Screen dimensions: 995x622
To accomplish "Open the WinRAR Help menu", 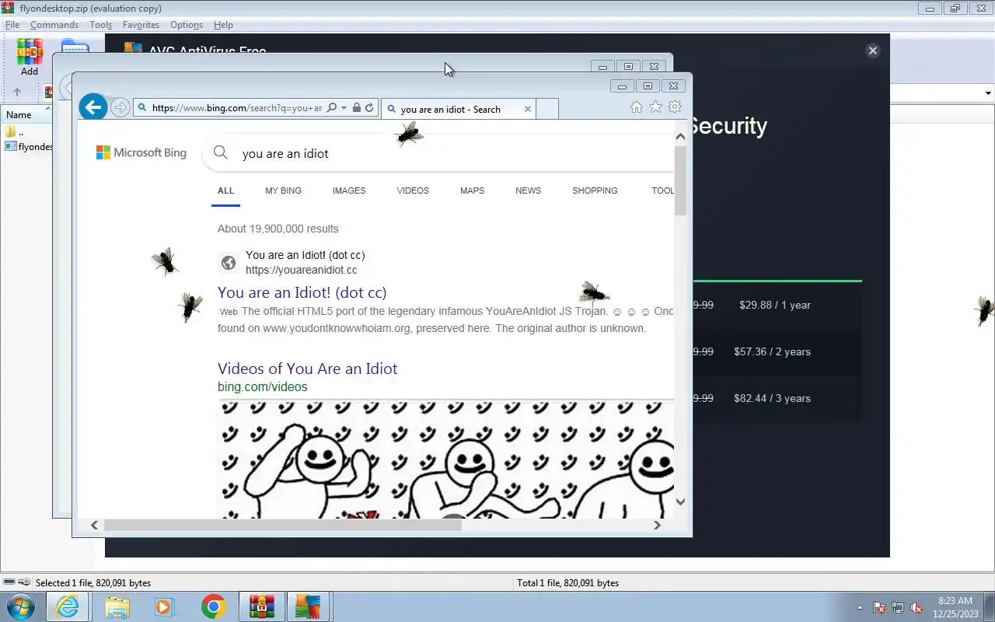I will (x=223, y=25).
